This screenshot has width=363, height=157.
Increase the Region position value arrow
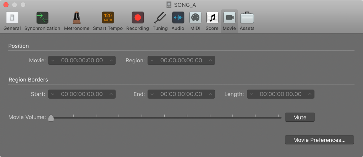(x=210, y=60)
